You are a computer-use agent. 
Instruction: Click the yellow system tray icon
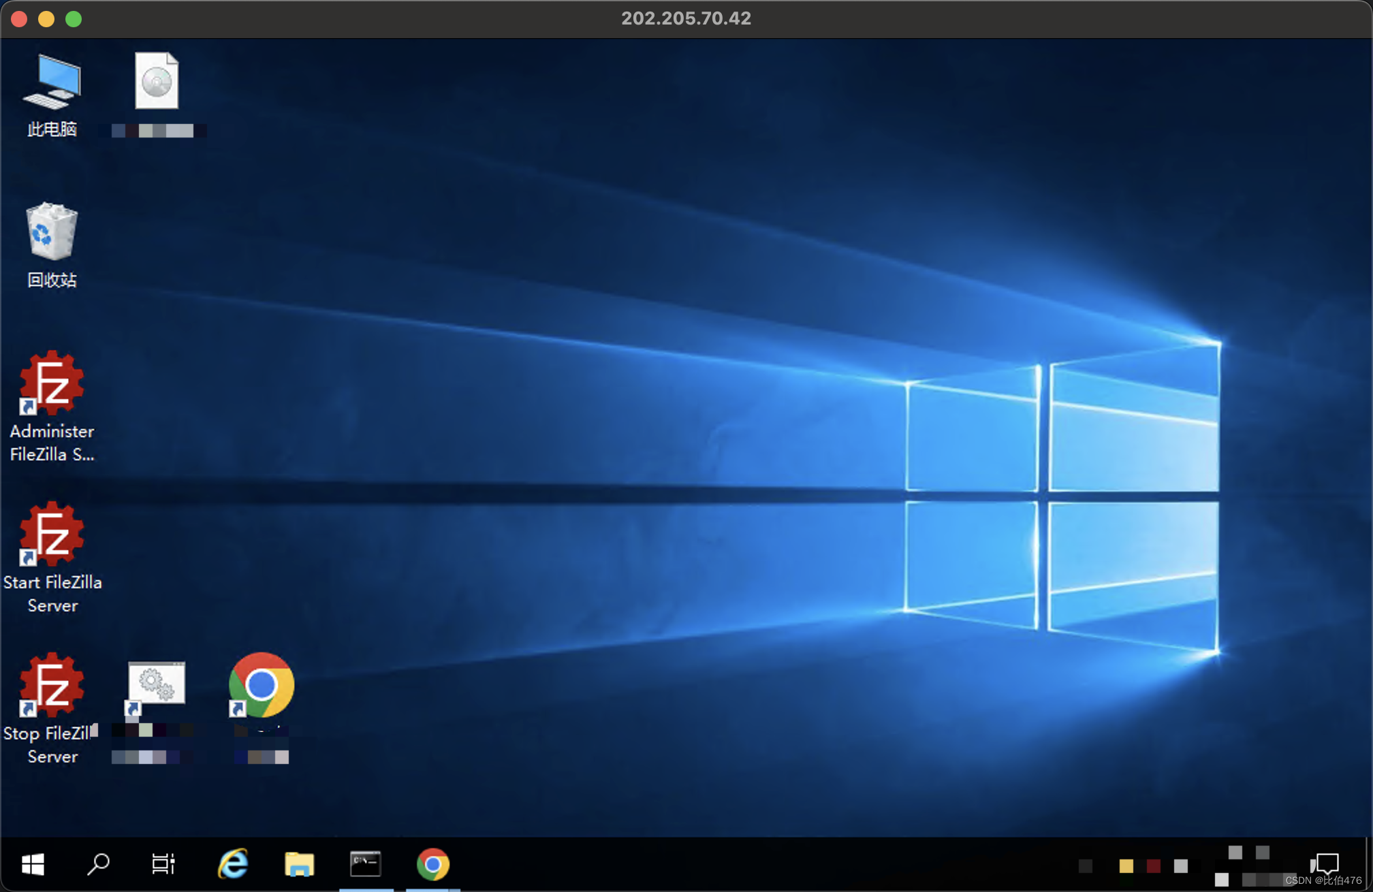click(1126, 865)
